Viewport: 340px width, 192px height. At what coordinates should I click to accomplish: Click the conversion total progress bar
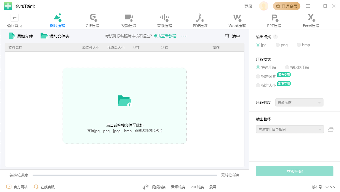click(125, 175)
